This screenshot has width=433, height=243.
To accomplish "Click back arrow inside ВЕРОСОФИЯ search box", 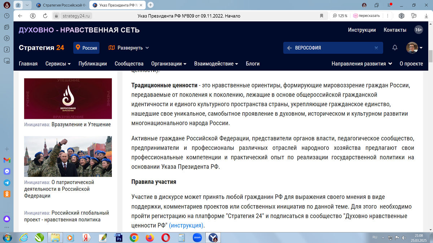I will [289, 48].
